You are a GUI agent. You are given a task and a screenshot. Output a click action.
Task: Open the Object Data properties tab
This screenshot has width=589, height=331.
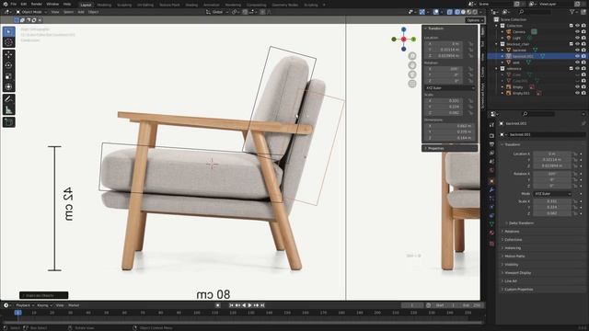click(x=491, y=224)
